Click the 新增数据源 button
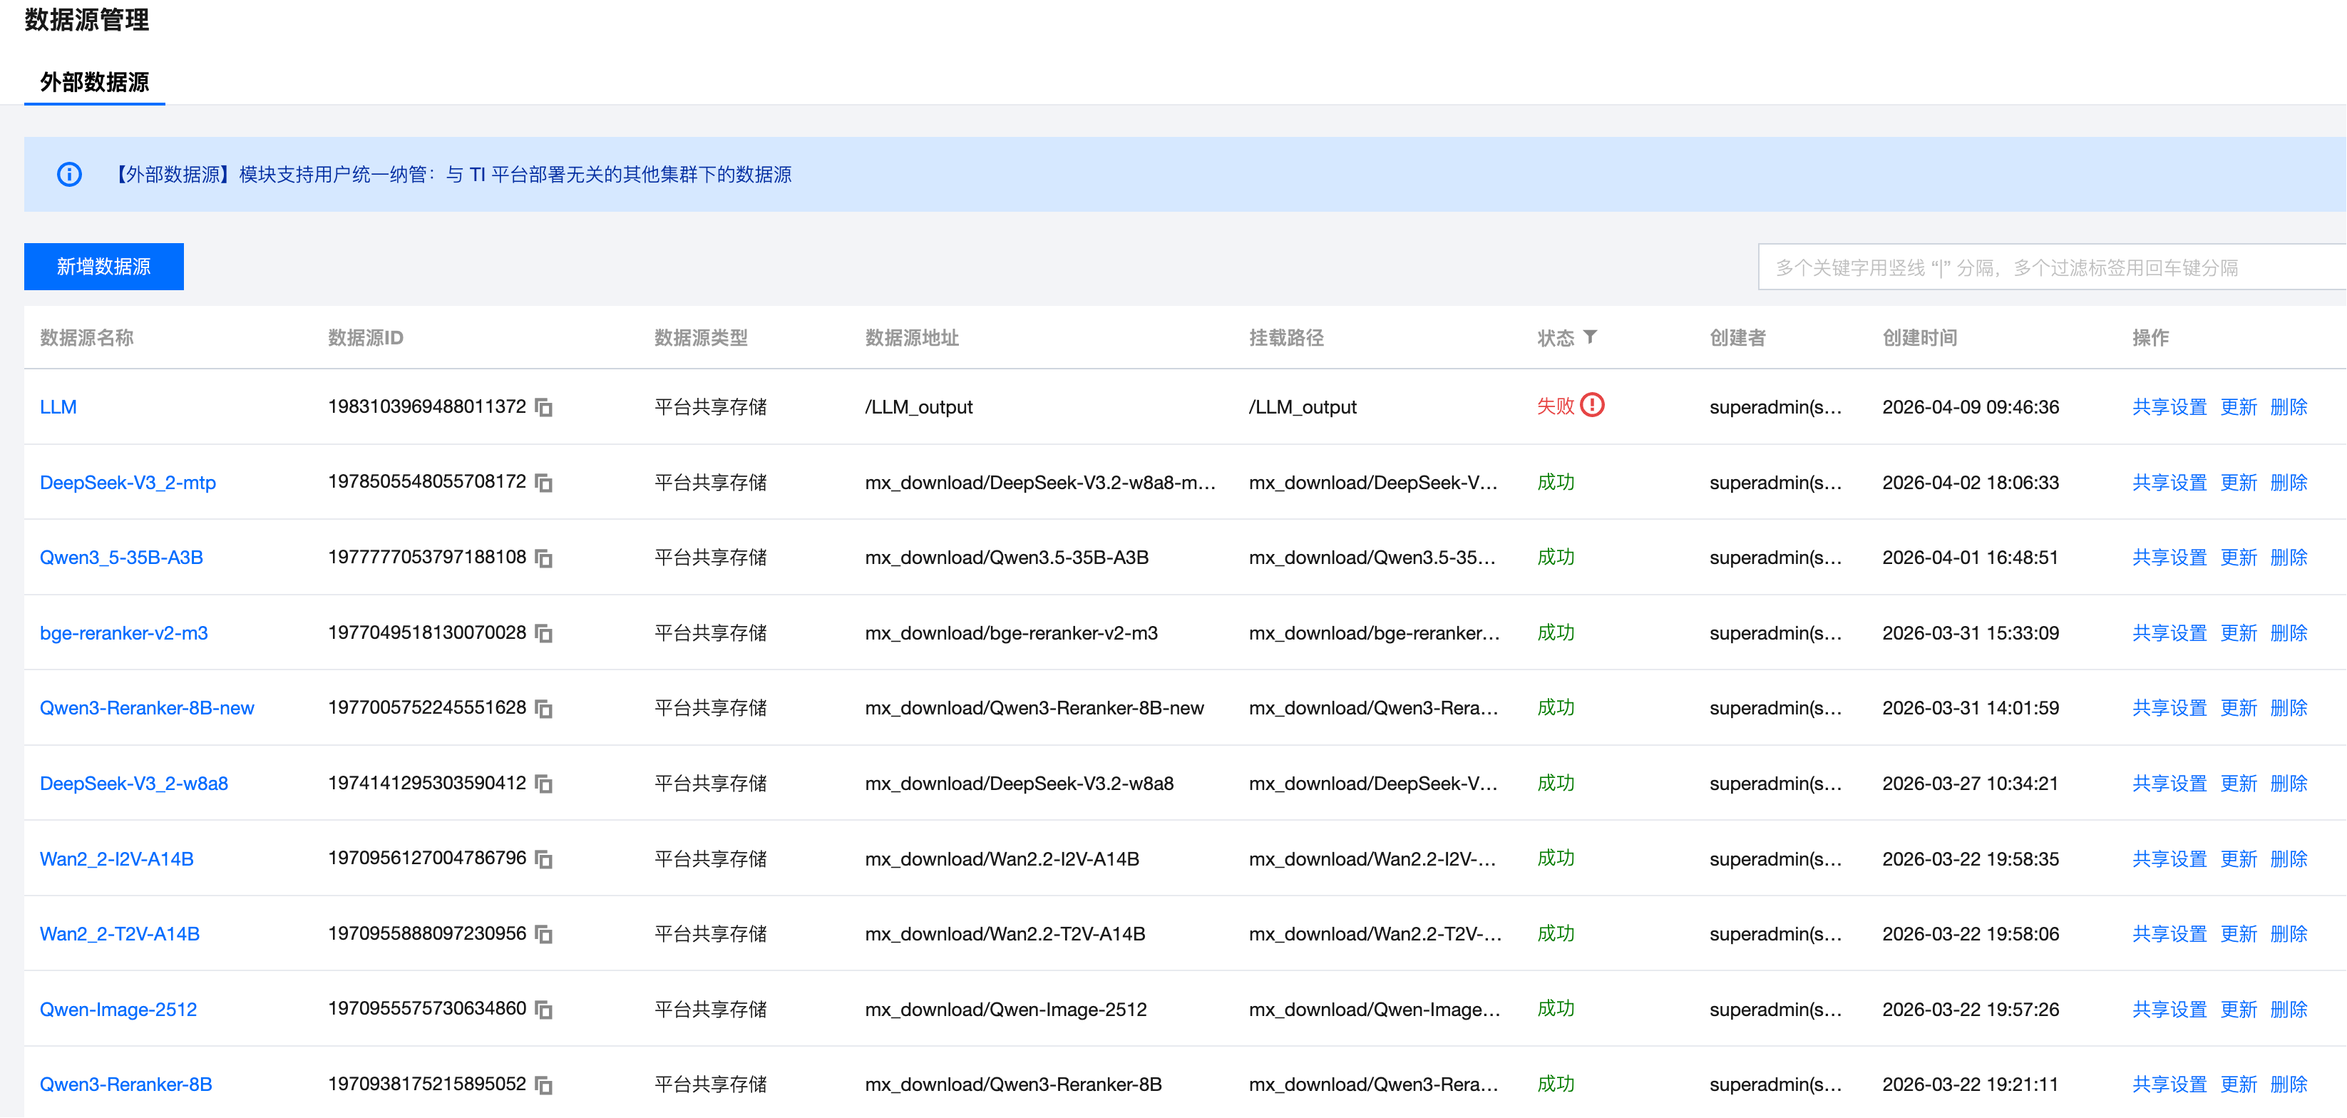2347x1118 pixels. [x=104, y=266]
